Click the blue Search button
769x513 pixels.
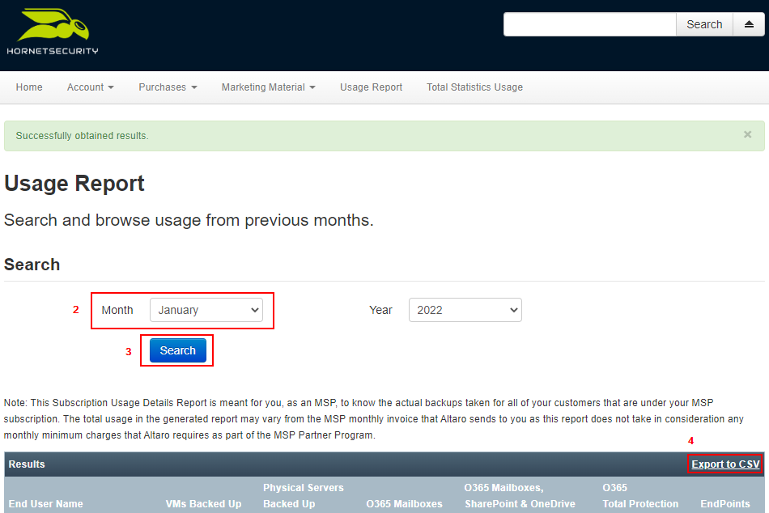177,350
